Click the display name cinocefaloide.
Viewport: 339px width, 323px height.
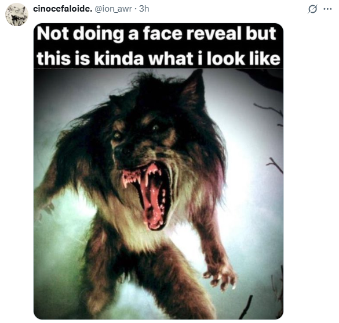point(63,9)
